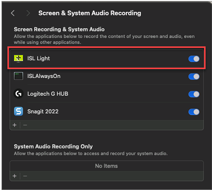The image size is (212, 190).
Task: Click the Logitech G HUB icon
Action: (x=18, y=94)
